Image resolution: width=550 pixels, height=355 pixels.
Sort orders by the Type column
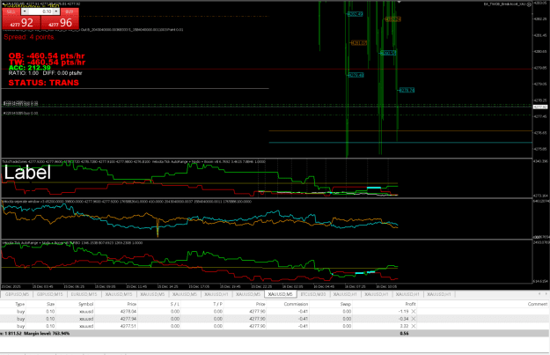pyautogui.click(x=20, y=304)
